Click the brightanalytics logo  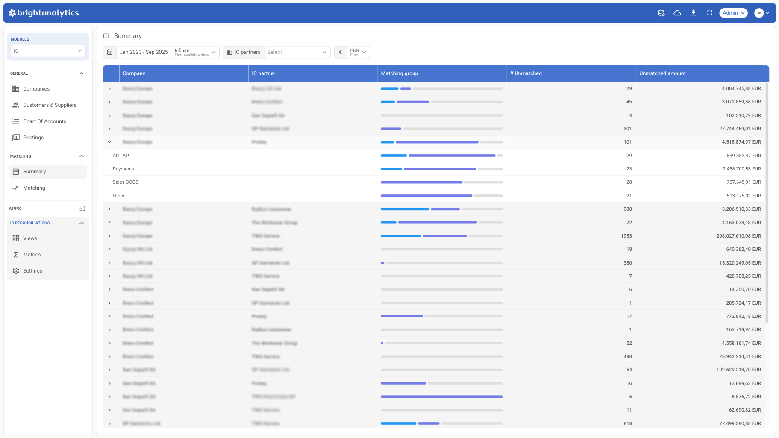coord(44,13)
